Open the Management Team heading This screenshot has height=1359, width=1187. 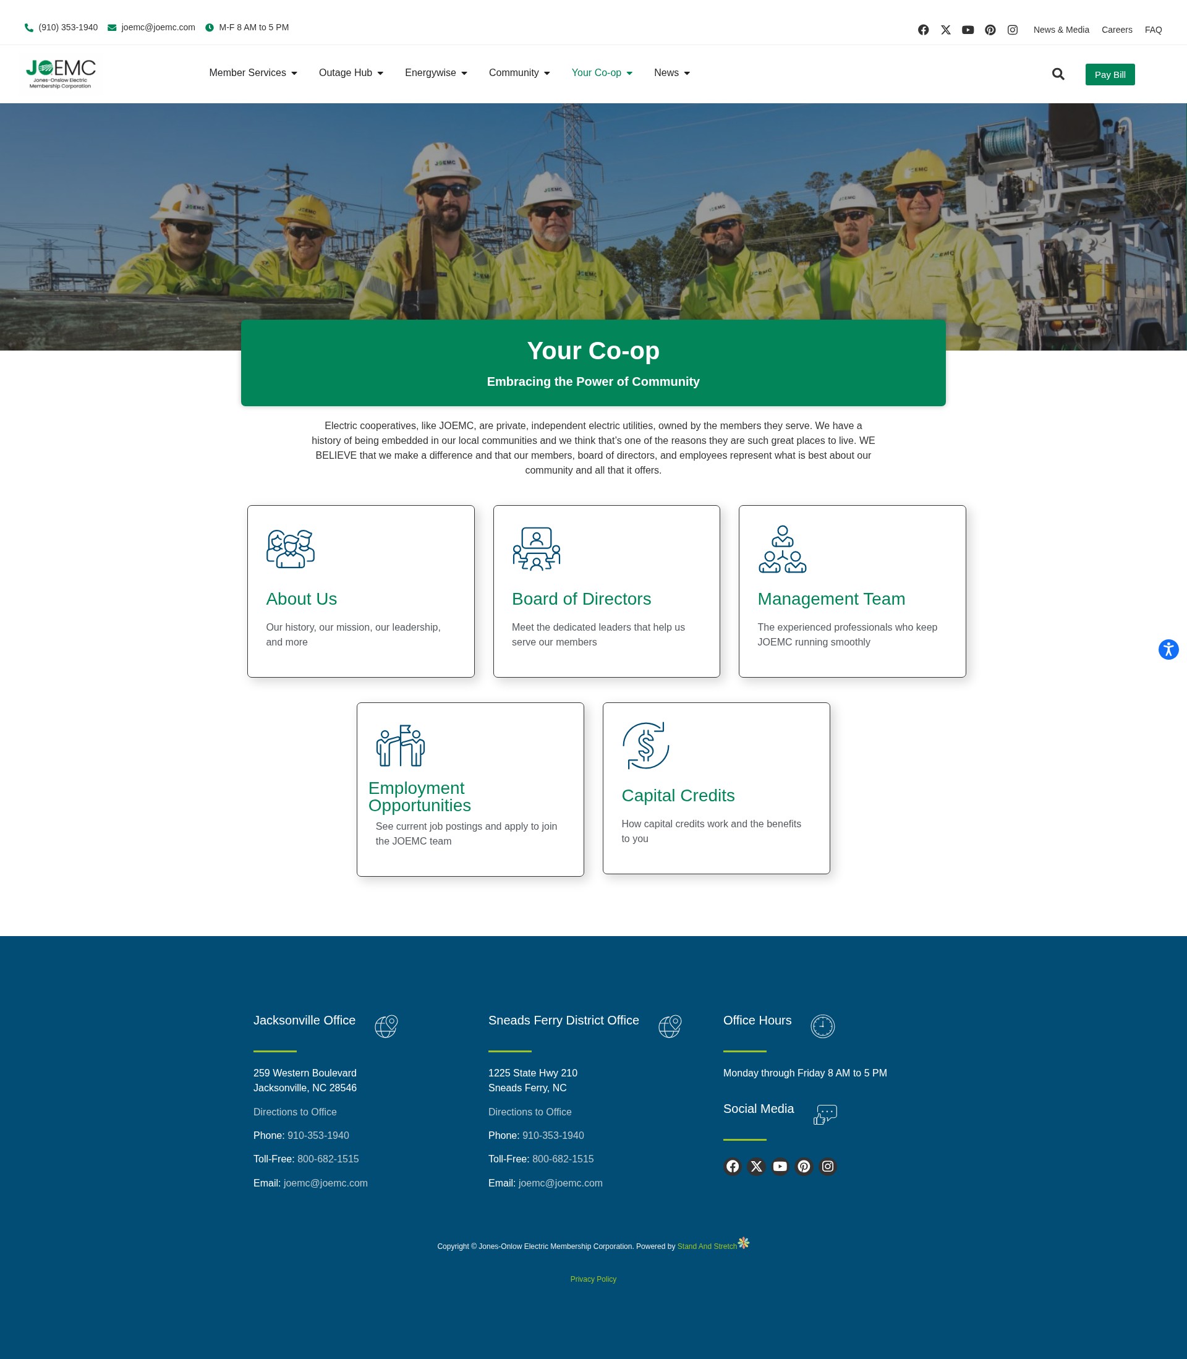[832, 599]
